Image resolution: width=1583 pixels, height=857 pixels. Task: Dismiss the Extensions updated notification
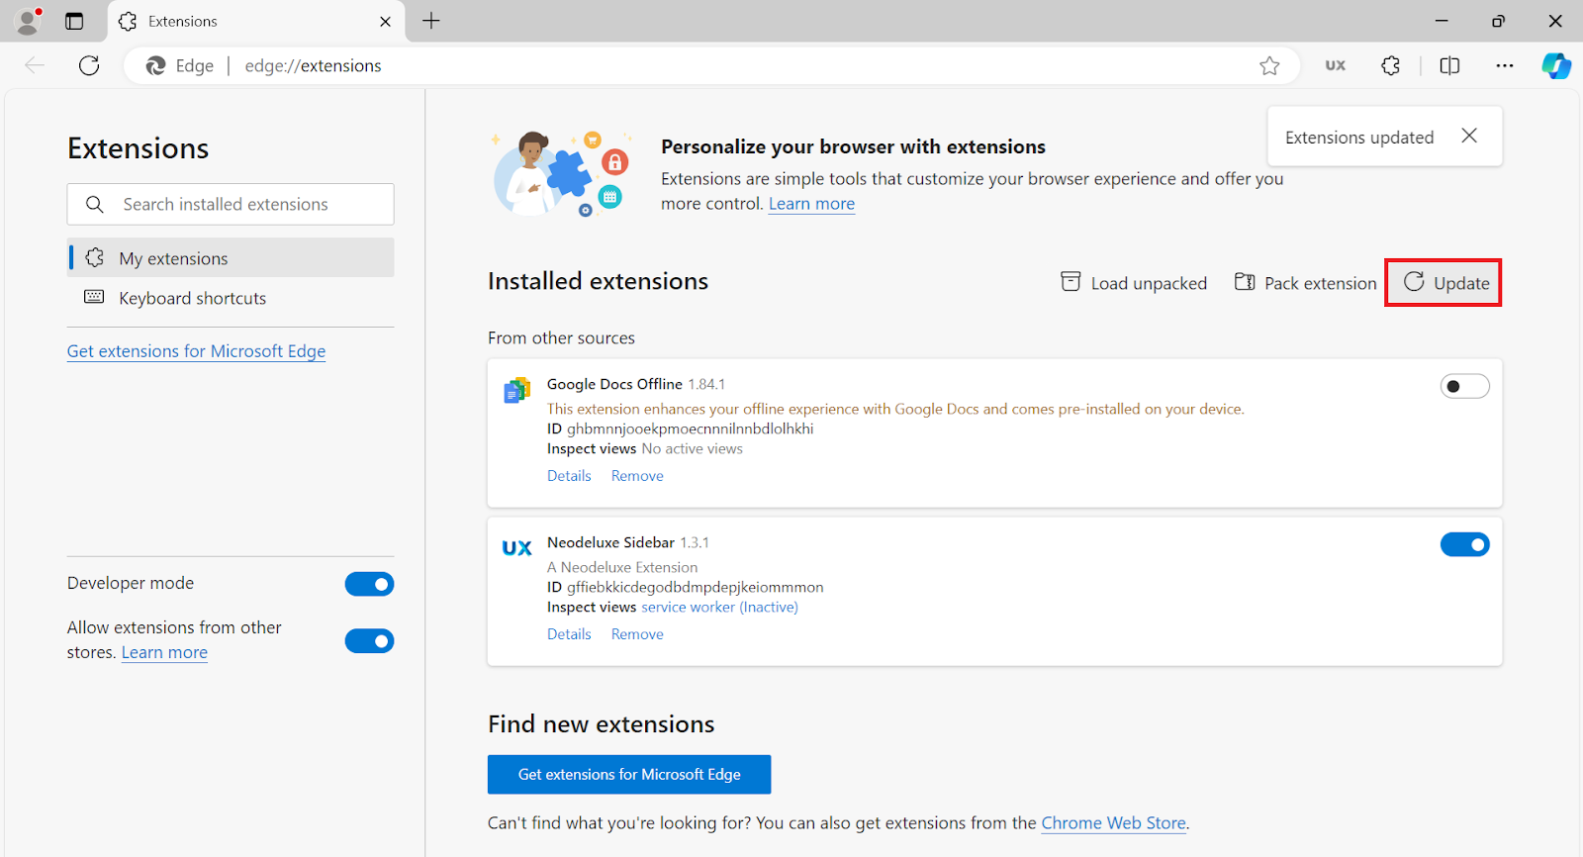pos(1469,137)
